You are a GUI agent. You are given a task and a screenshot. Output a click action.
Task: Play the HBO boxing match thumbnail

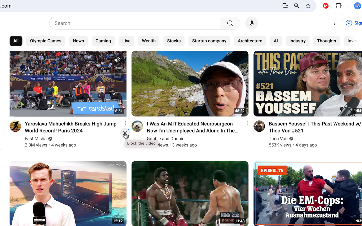point(190,194)
